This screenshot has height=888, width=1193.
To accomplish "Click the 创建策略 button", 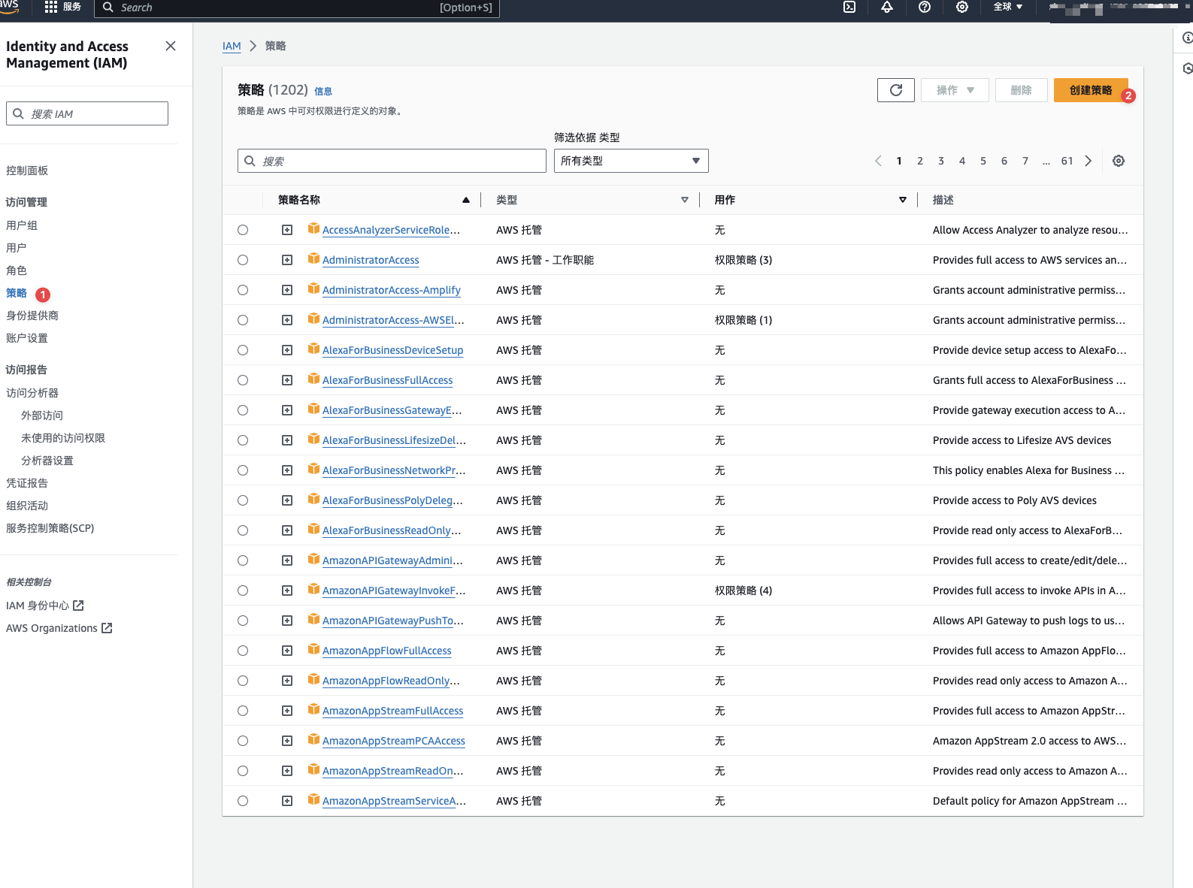I will click(x=1091, y=90).
